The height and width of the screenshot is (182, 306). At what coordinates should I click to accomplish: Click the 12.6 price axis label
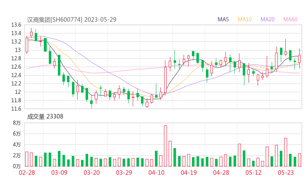(16, 67)
